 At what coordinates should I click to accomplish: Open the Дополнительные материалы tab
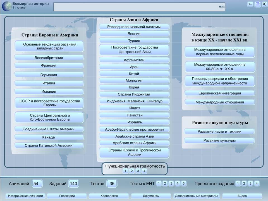(x=196, y=196)
